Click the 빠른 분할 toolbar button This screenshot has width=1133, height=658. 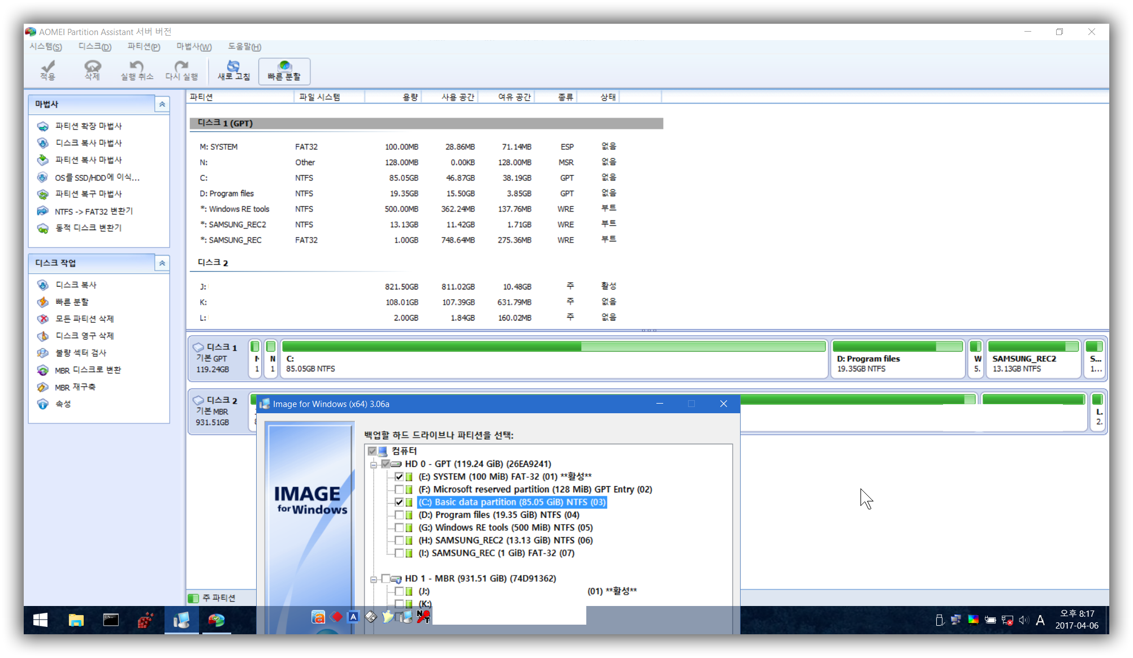[x=284, y=71]
